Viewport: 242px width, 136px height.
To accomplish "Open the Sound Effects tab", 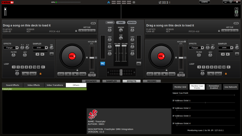I will [x=12, y=85].
